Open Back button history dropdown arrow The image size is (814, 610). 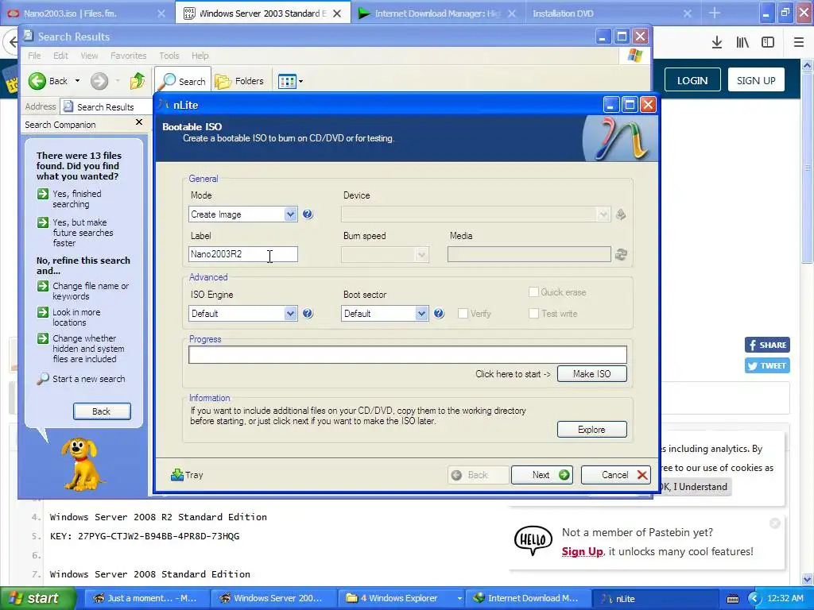77,81
